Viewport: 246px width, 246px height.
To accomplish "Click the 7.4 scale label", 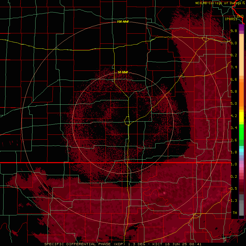I will [234, 67].
